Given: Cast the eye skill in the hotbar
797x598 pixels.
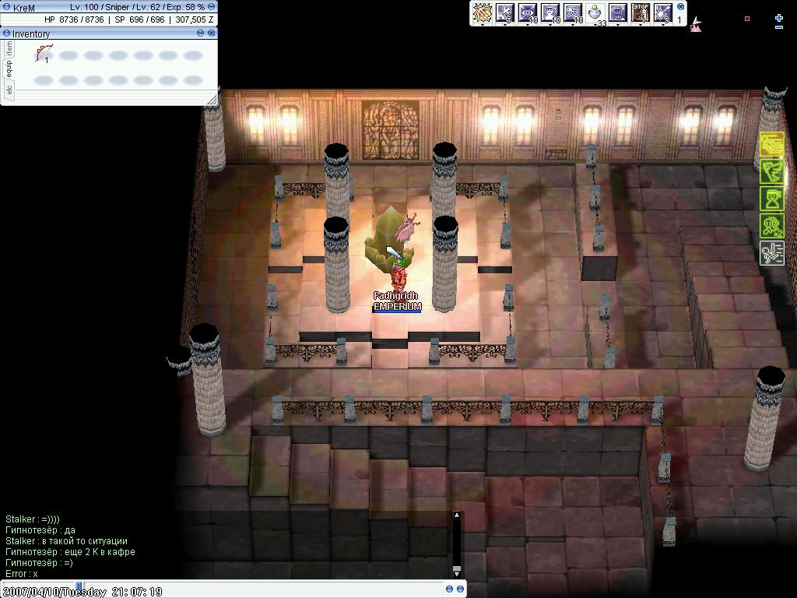Looking at the screenshot, I should click(x=527, y=12).
